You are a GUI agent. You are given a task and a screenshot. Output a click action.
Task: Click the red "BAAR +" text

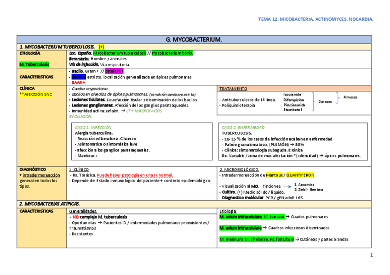coord(78,82)
